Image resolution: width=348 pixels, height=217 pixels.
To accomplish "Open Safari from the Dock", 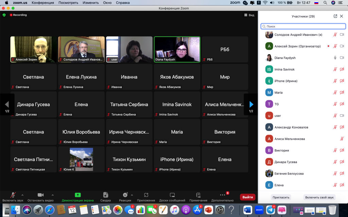I will [x=50, y=210].
